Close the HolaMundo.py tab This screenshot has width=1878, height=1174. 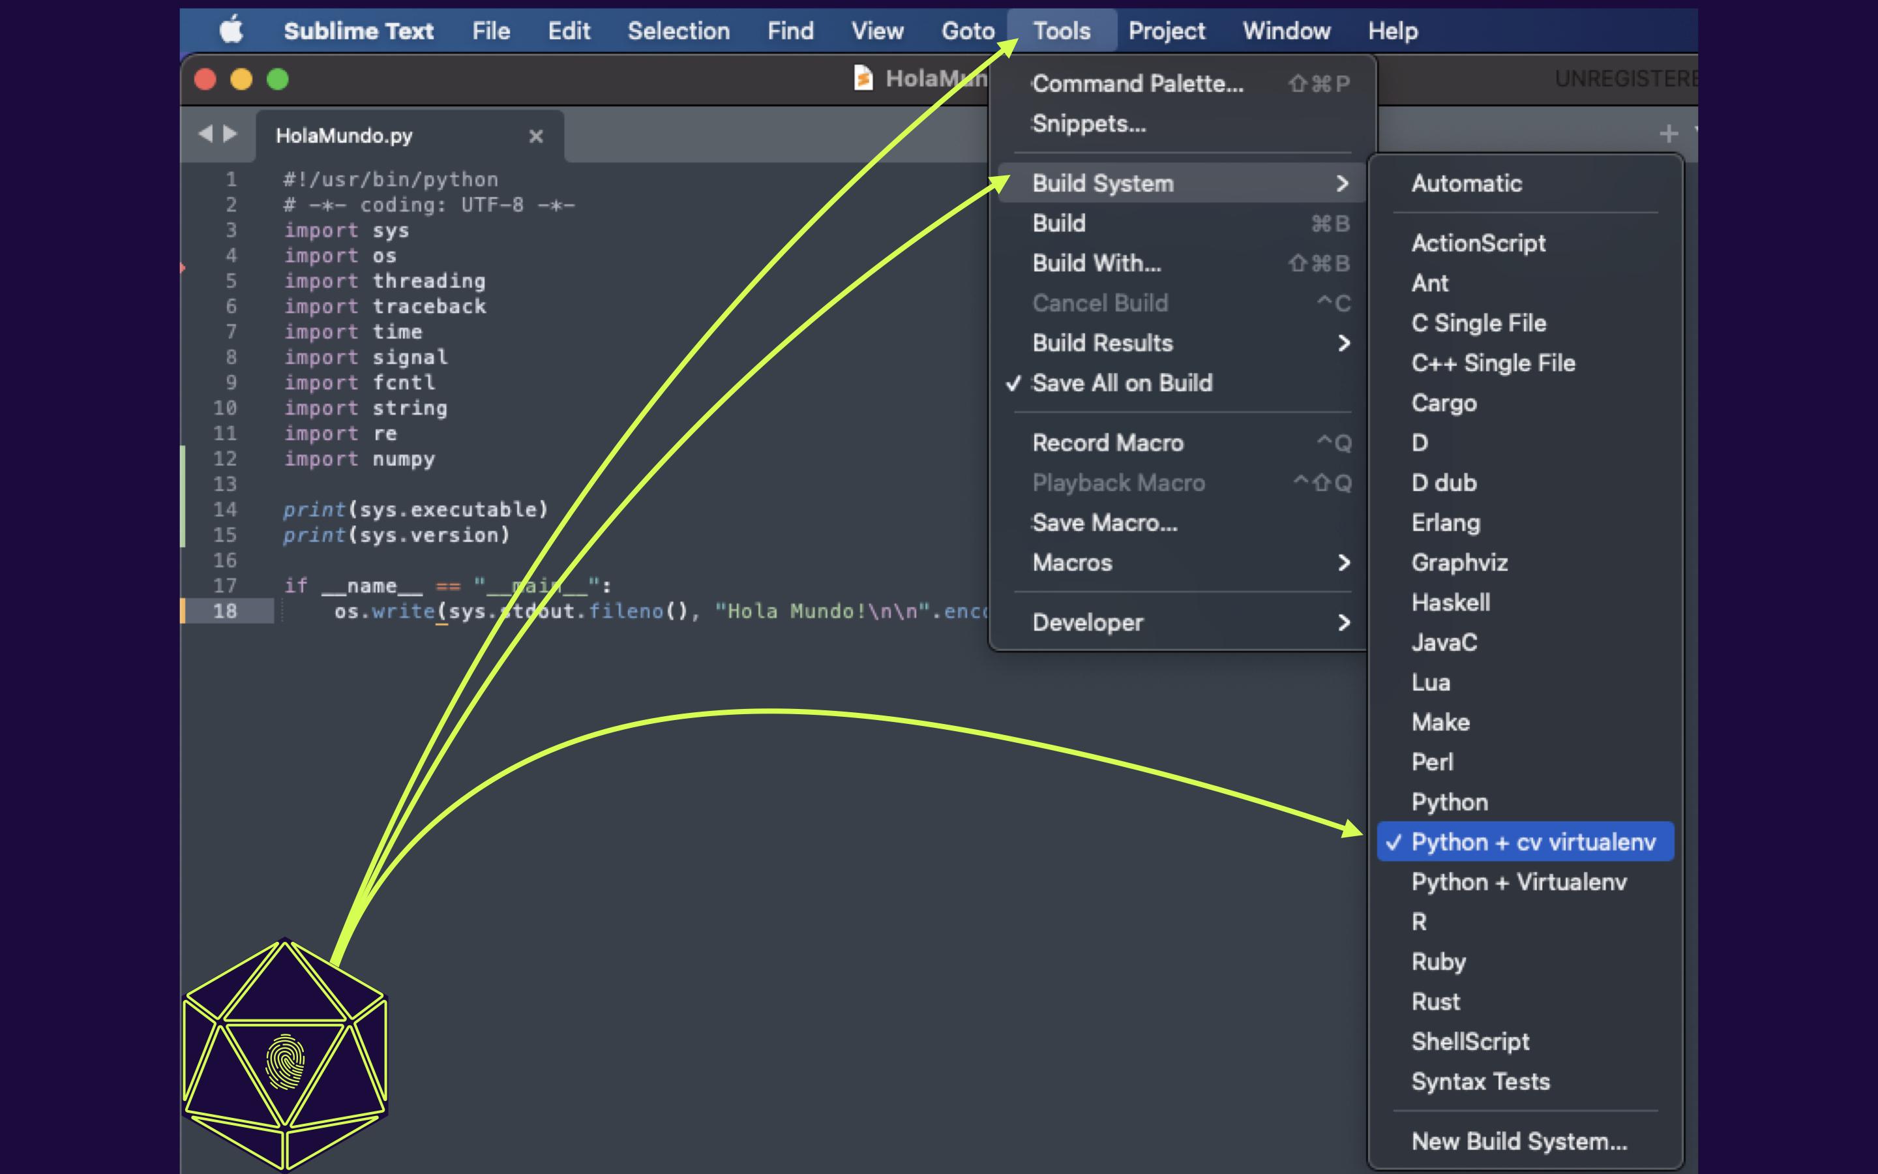click(535, 136)
